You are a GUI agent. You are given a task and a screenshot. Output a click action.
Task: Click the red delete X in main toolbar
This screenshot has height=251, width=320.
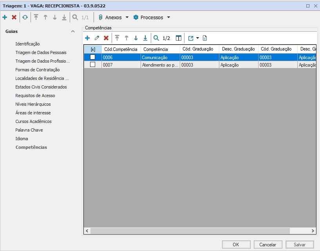[x=14, y=17]
